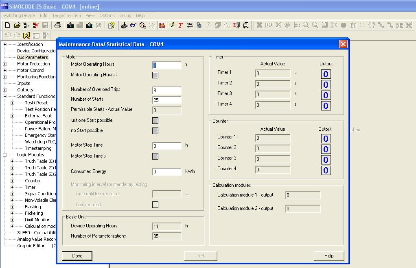Click the Counter 3 output indicator
This screenshot has height=268, width=416.
point(326,160)
